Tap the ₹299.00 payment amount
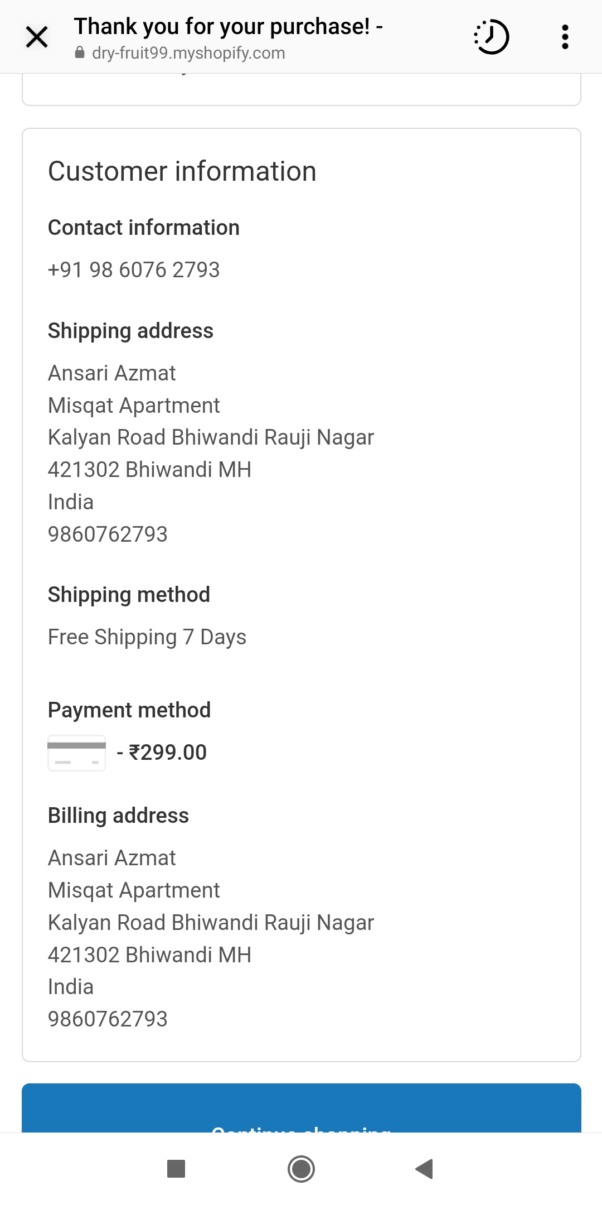This screenshot has height=1205, width=602. click(x=168, y=753)
